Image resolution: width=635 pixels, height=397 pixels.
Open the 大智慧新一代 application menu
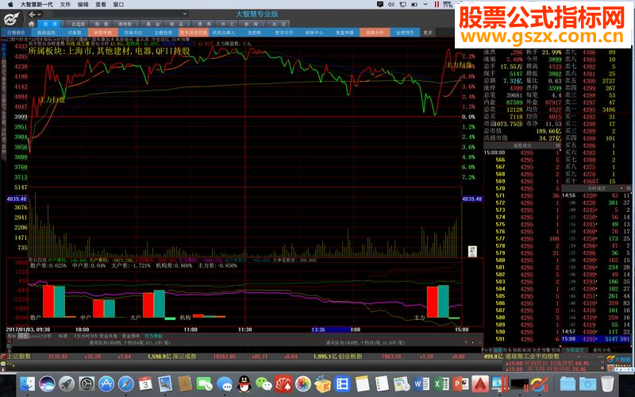(37, 5)
